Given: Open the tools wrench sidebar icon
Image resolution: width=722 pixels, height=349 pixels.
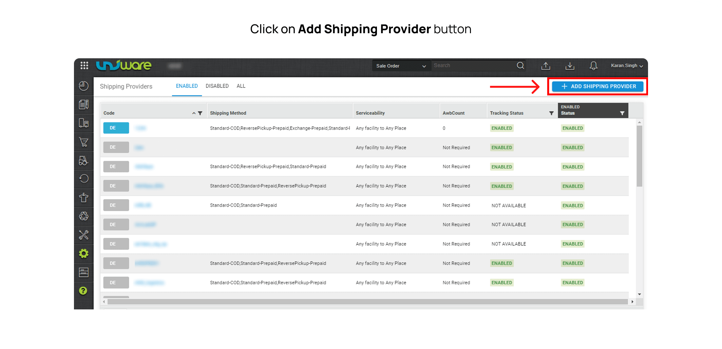Looking at the screenshot, I should [x=84, y=235].
